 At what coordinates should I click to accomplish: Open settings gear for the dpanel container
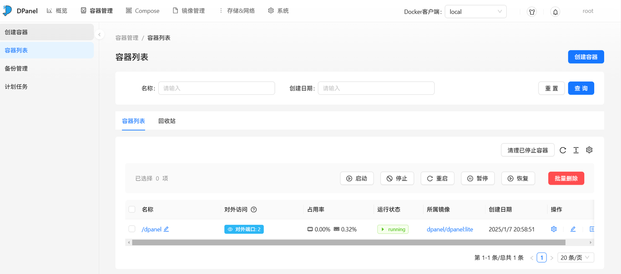554,229
